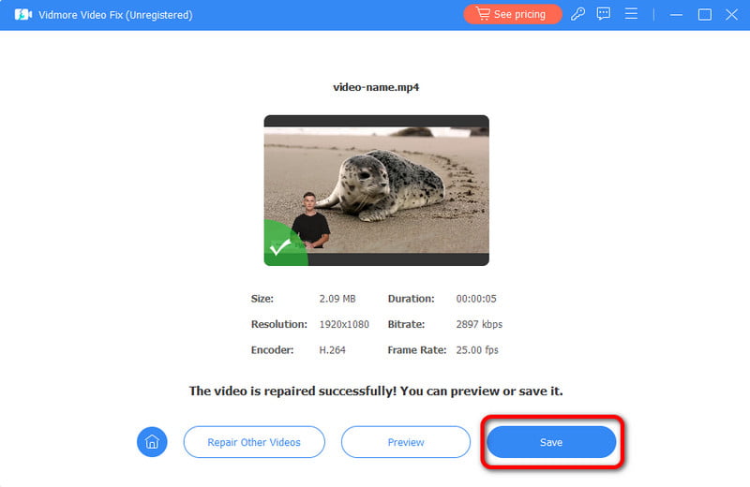750x487 pixels.
Task: Open the hamburger menu in title bar
Action: point(631,14)
